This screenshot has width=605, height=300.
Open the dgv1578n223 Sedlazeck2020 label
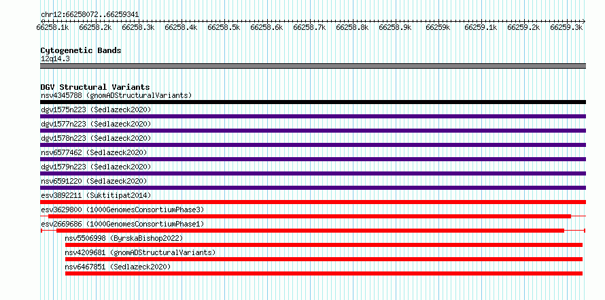pyautogui.click(x=96, y=138)
